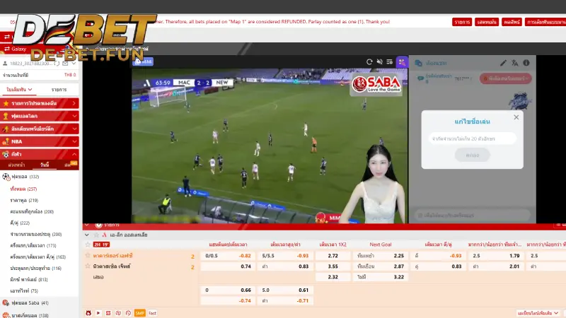Click the red mascot icon in bottom toolbar

point(88,313)
